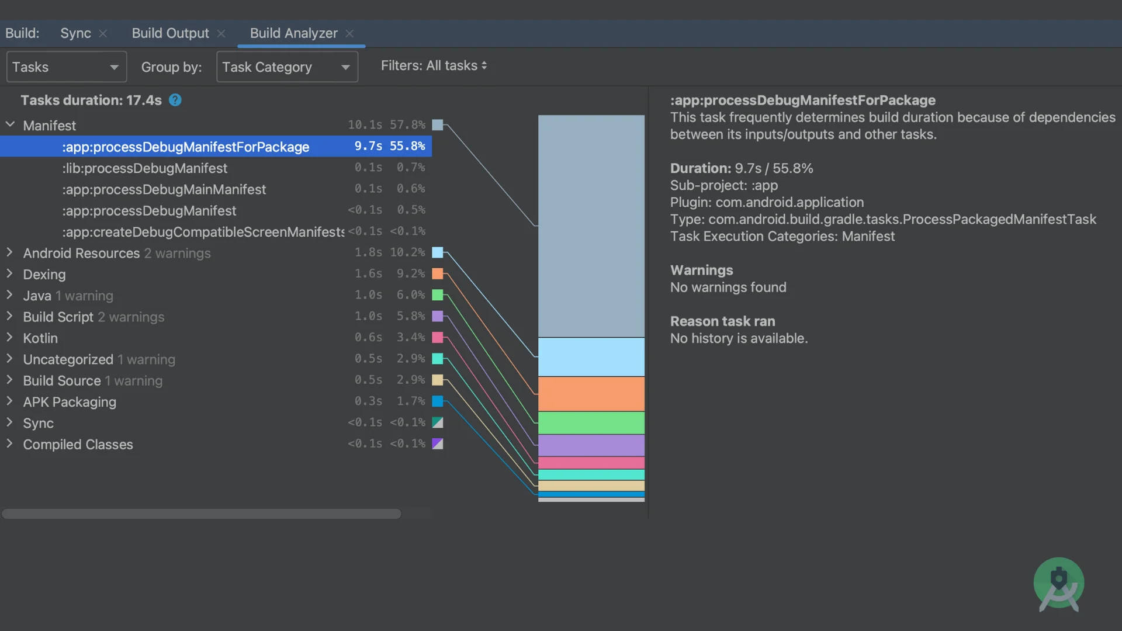Screen dimensions: 1122x631
Task: Expand the Kotlin category
Action: click(x=10, y=337)
